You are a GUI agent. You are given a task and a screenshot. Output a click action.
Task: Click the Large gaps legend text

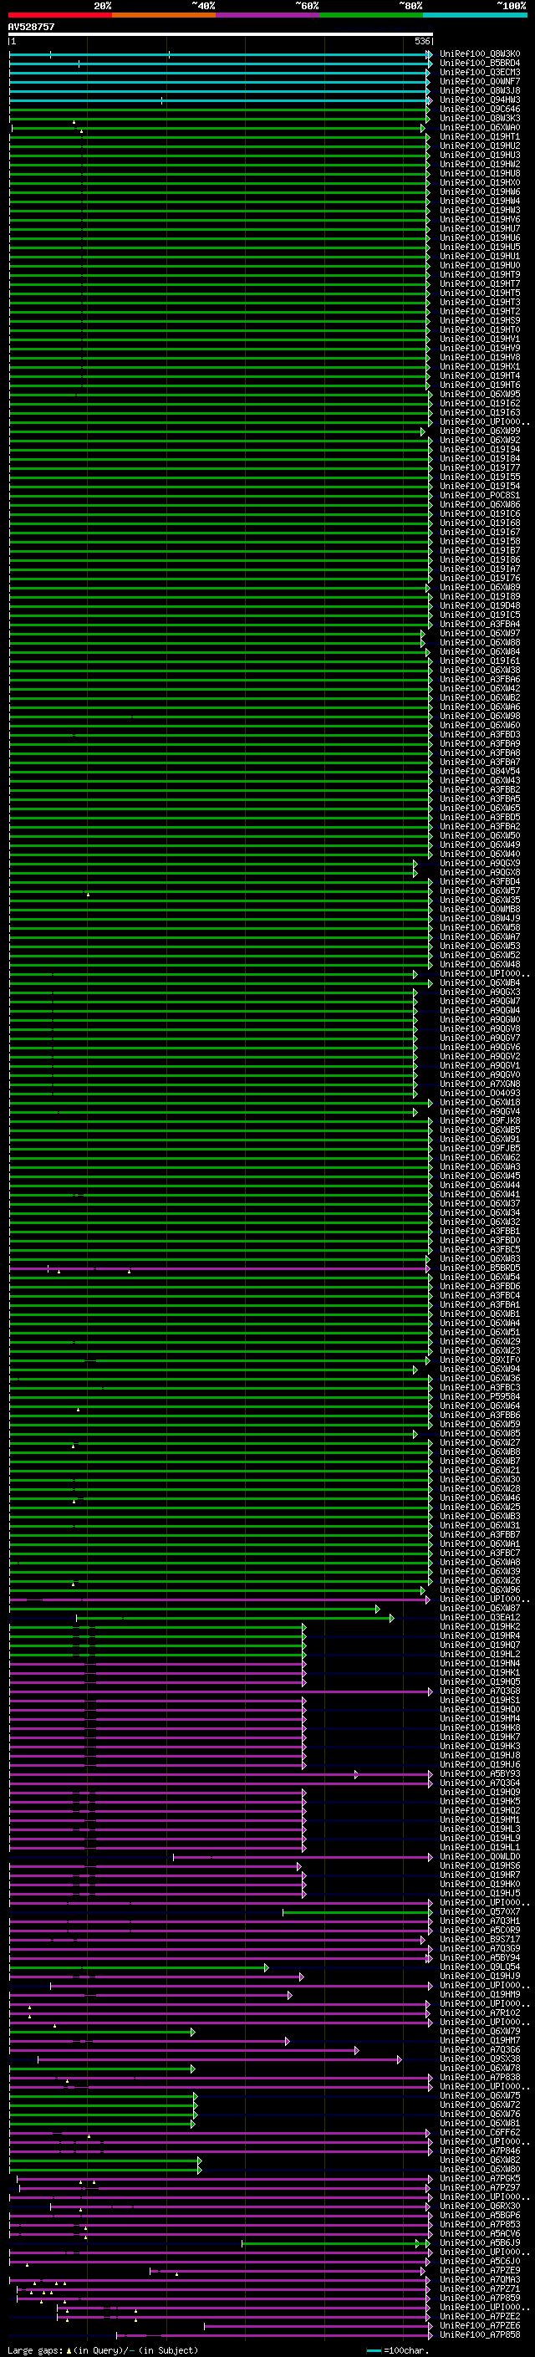(103, 2350)
